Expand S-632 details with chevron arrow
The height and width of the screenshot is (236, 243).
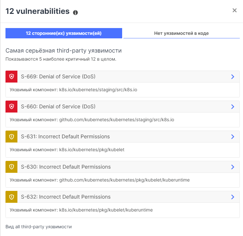tap(233, 197)
